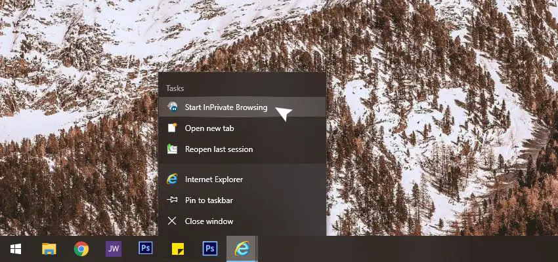Viewport: 558px width, 262px height.
Task: Click the pin icon beside Pin to taskbar
Action: click(x=172, y=200)
